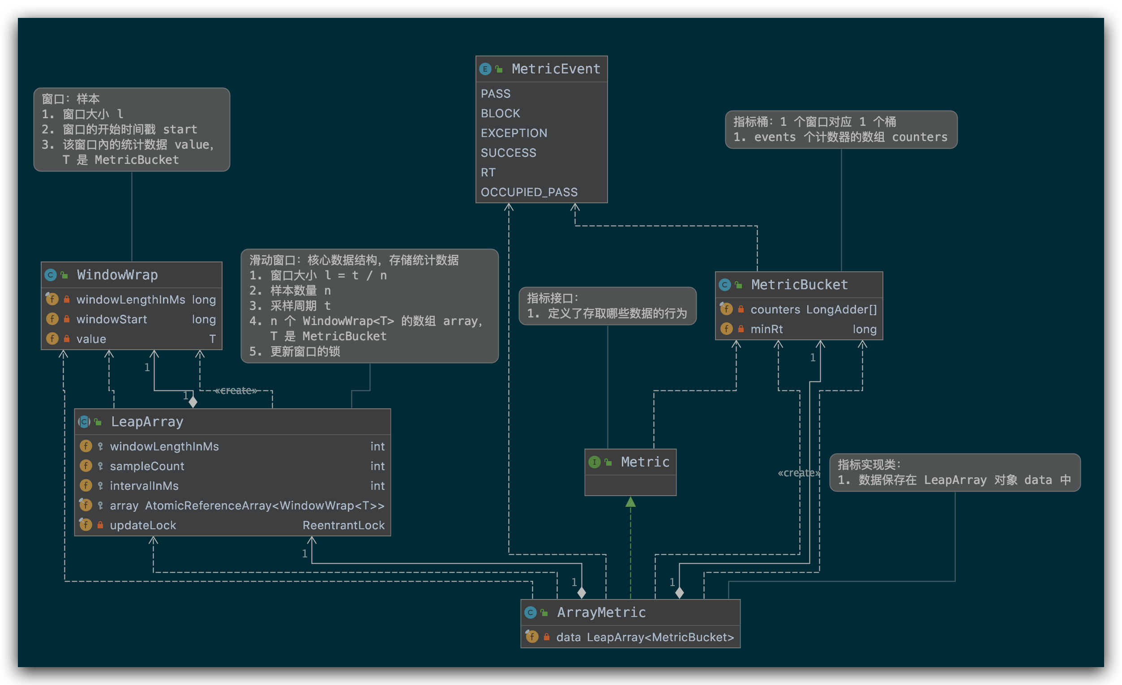This screenshot has width=1122, height=685.
Task: Click the abstract class icon beside LeapArray
Action: tap(84, 422)
